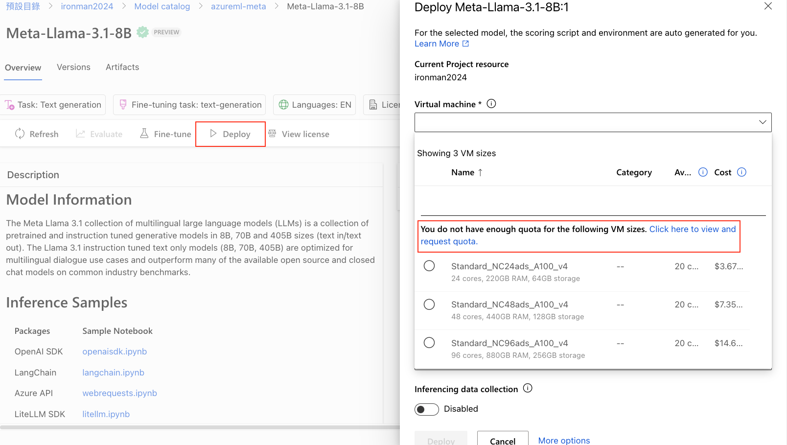Click the PREVIEW badge
This screenshot has height=445, width=787.
(x=166, y=32)
